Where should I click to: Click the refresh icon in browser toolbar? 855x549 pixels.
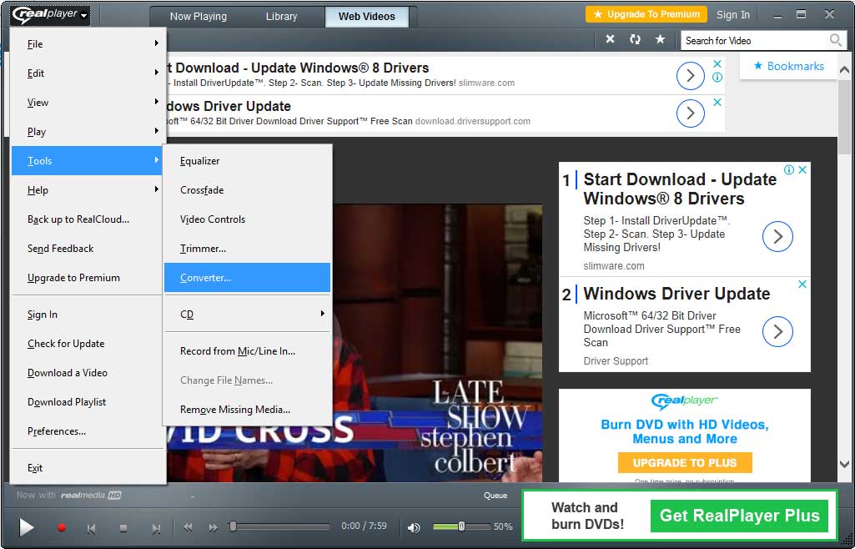635,40
